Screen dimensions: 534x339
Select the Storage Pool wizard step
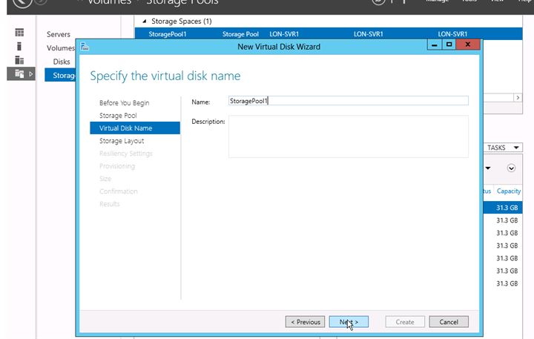(x=118, y=116)
